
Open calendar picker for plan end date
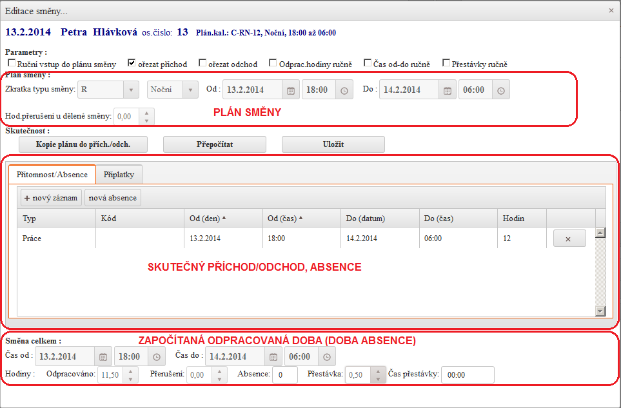tap(448, 90)
